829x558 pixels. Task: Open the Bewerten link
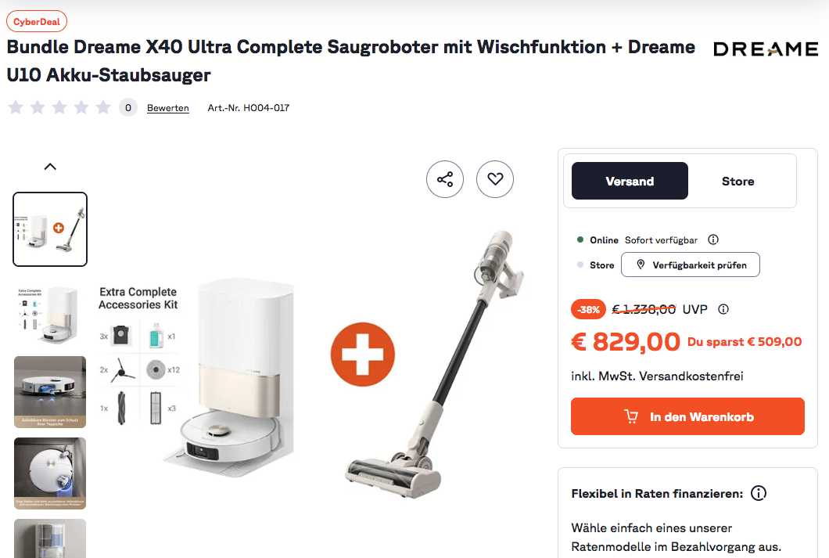(167, 108)
